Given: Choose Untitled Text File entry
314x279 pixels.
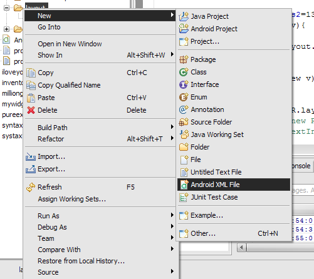Looking at the screenshot, I should point(234,172).
